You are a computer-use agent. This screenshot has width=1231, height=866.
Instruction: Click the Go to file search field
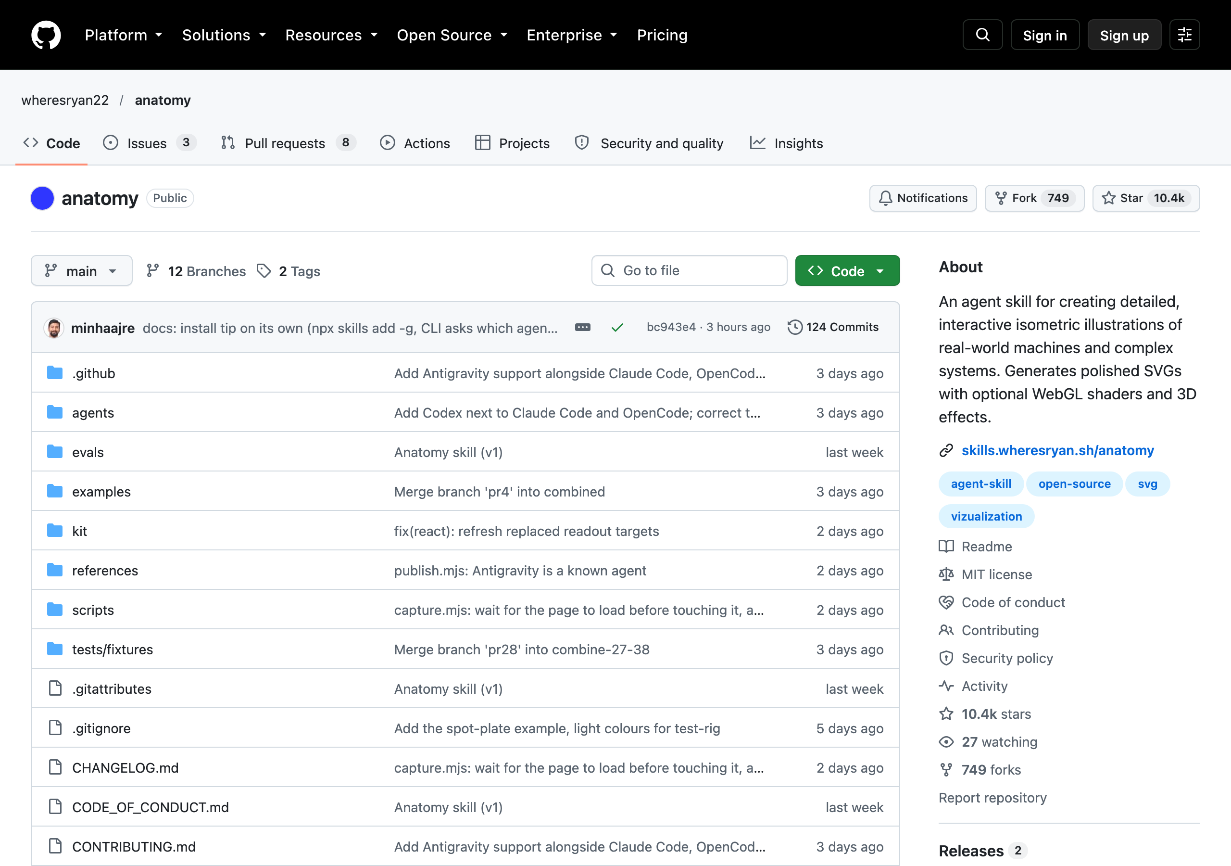(x=689, y=271)
